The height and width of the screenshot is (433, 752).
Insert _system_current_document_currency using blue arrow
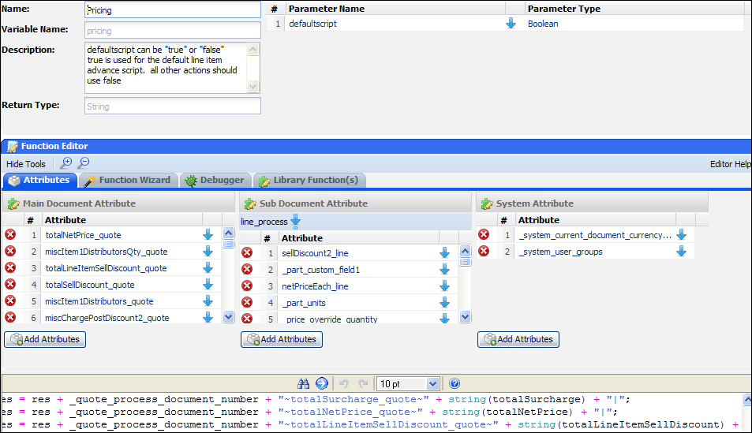[x=682, y=234]
